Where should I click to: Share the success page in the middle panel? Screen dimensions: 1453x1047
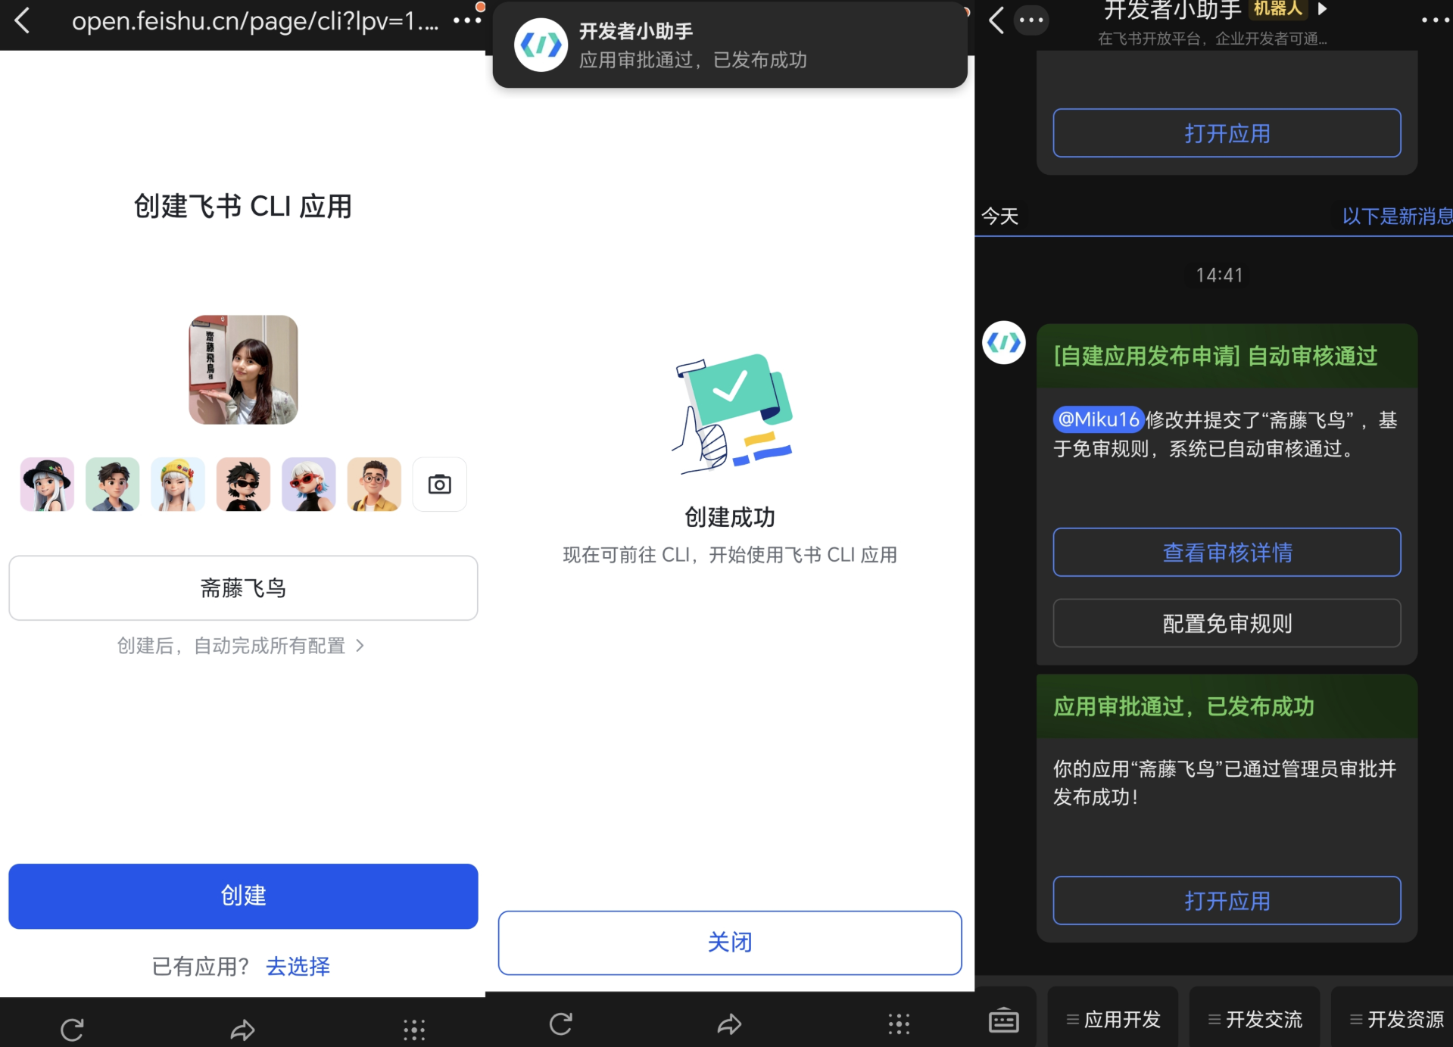729,1024
